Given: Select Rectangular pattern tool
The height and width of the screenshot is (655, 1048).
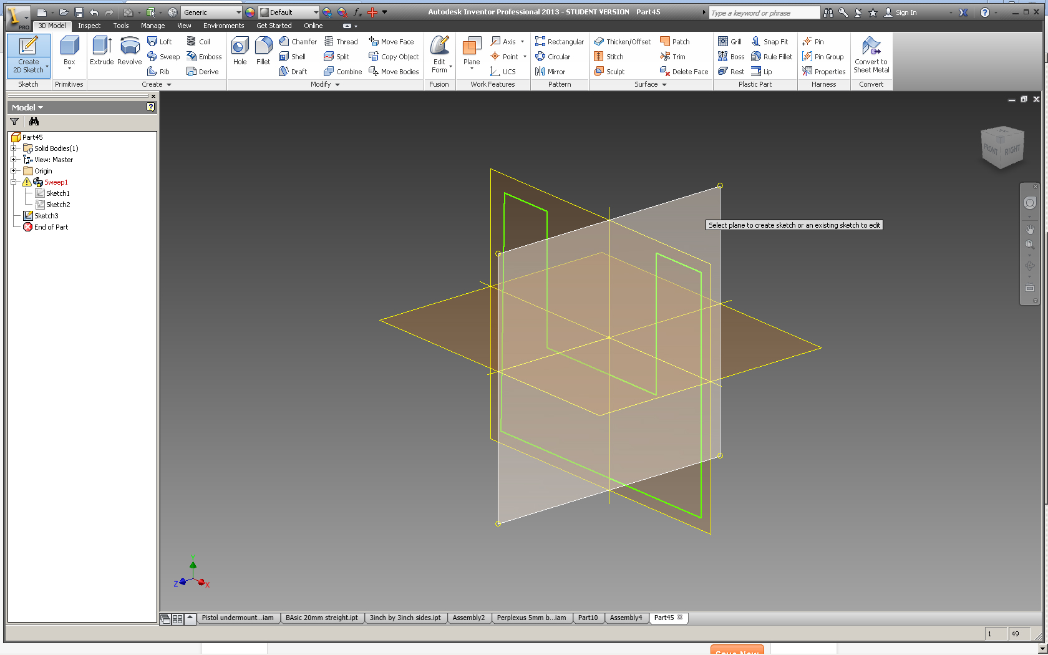Looking at the screenshot, I should 560,41.
